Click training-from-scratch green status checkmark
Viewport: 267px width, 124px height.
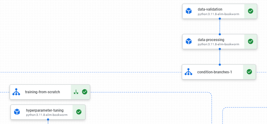point(85,92)
